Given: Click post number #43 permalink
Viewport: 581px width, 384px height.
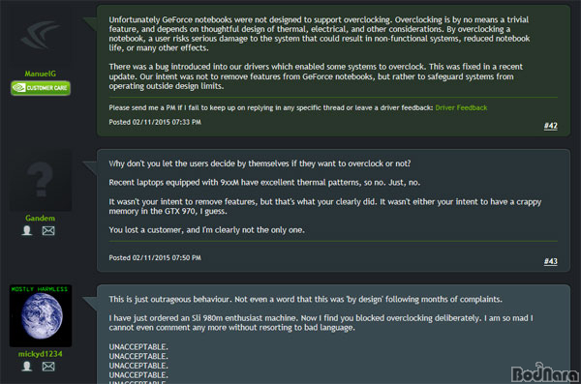Looking at the screenshot, I should [551, 261].
